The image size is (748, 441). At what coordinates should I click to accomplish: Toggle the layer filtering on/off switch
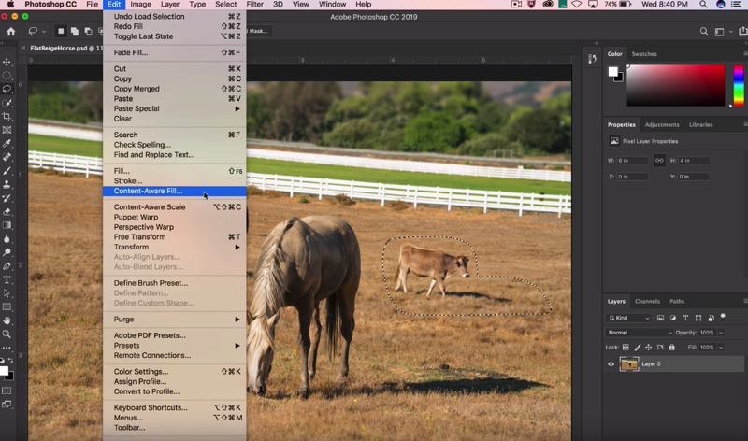(723, 317)
